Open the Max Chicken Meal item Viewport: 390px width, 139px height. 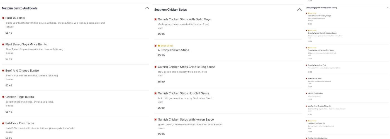click(315, 79)
